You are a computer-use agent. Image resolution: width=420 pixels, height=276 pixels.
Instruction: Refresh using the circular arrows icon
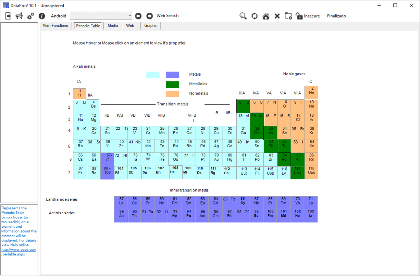(254, 16)
